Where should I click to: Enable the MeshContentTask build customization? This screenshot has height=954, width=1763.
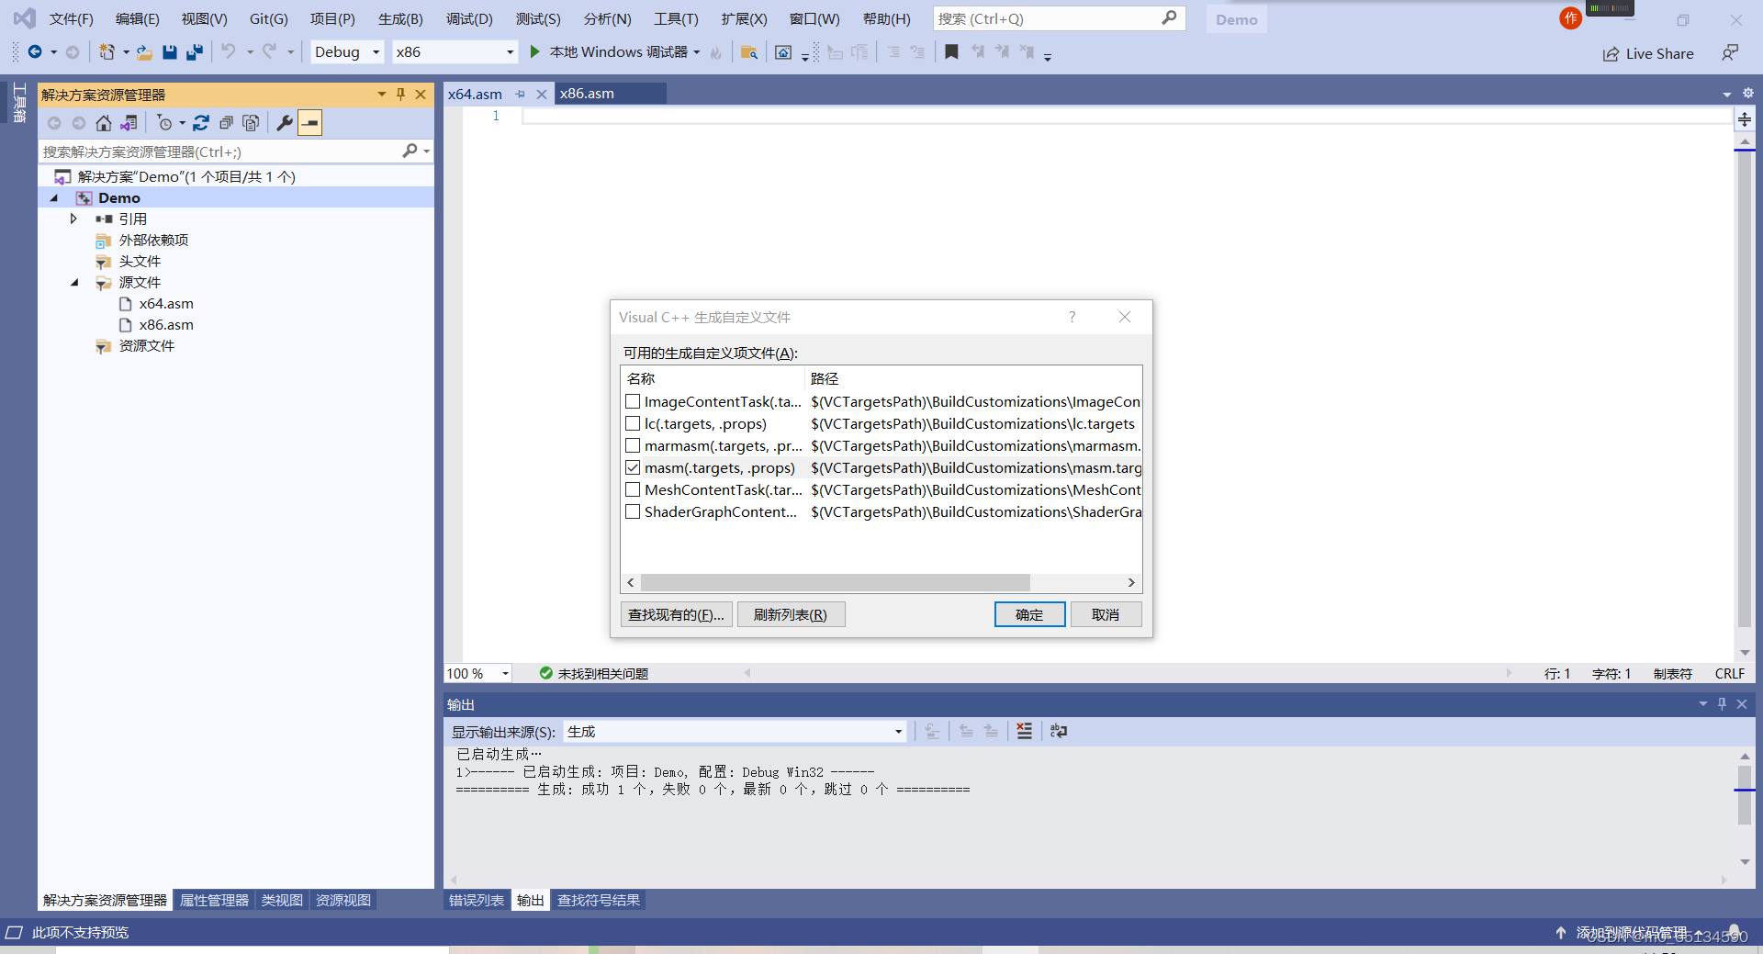[632, 489]
